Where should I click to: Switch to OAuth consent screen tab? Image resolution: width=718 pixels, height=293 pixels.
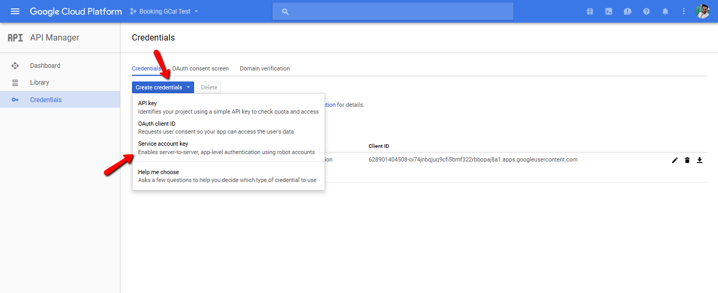tap(200, 68)
